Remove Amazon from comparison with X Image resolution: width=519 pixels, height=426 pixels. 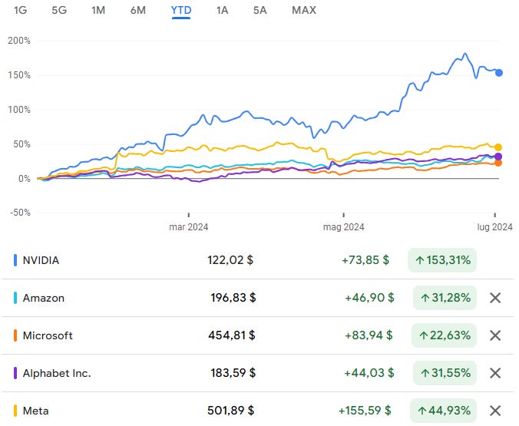tap(495, 298)
